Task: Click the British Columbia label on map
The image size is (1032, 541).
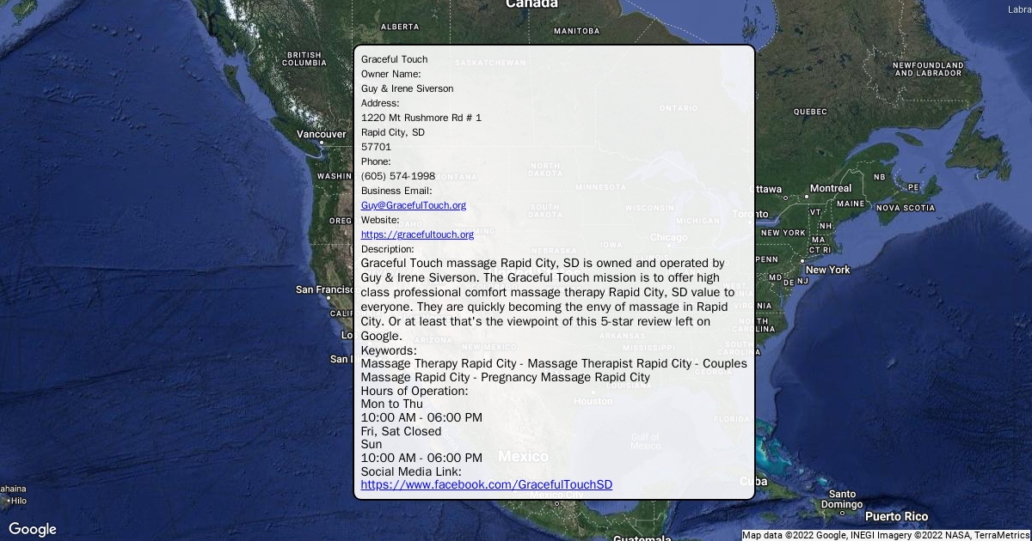Action: pyautogui.click(x=304, y=58)
